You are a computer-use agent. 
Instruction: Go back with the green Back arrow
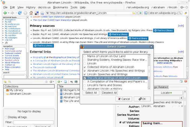pyautogui.click(x=5, y=13)
